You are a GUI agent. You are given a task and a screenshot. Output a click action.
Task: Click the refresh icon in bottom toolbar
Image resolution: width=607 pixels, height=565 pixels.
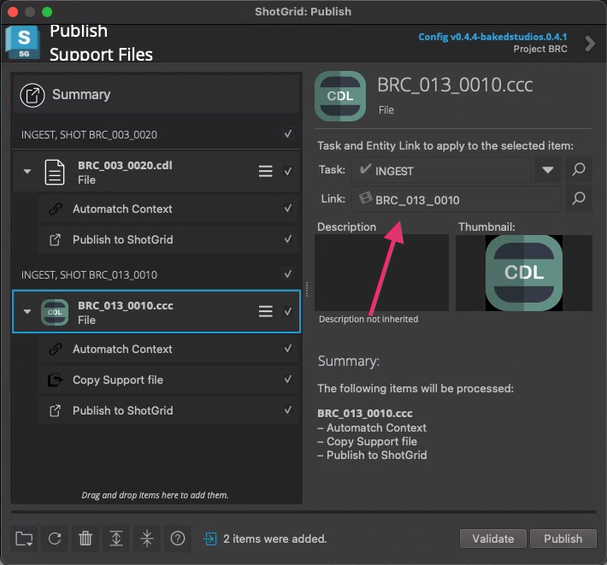click(x=55, y=539)
